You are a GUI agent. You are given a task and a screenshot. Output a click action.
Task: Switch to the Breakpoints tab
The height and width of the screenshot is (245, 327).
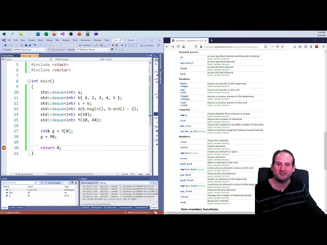97,208
